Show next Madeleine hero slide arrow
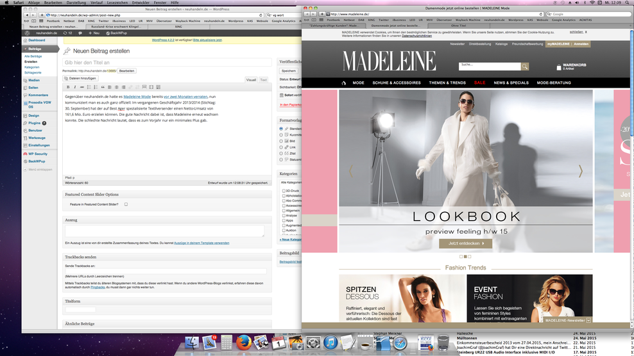 581,171
